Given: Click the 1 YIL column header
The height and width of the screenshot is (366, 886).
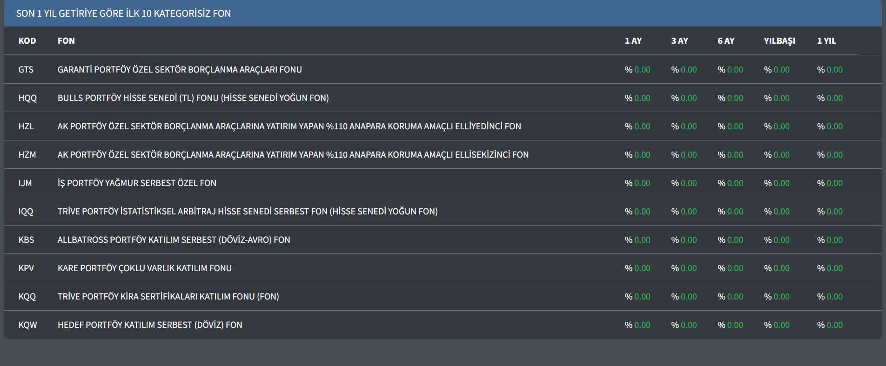Looking at the screenshot, I should point(826,41).
